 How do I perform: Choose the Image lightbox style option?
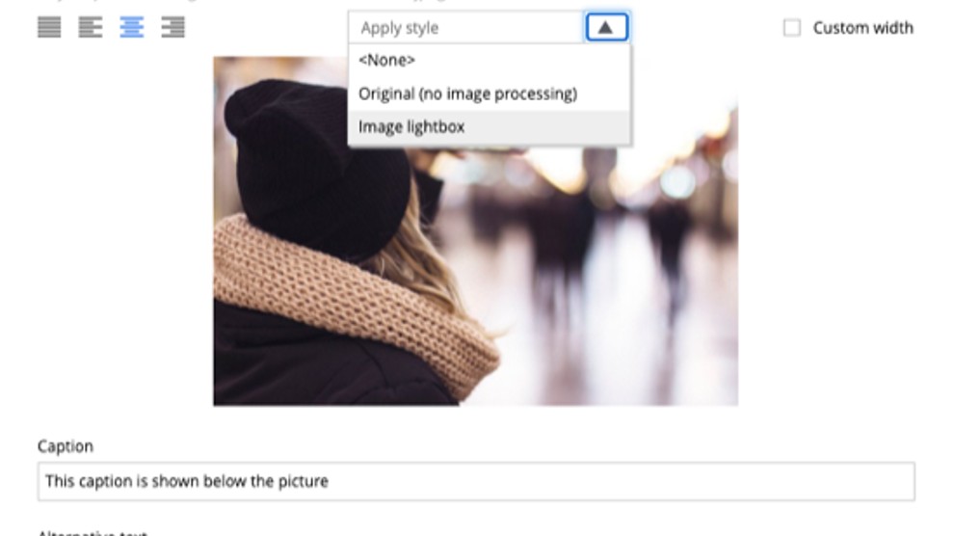coord(490,127)
